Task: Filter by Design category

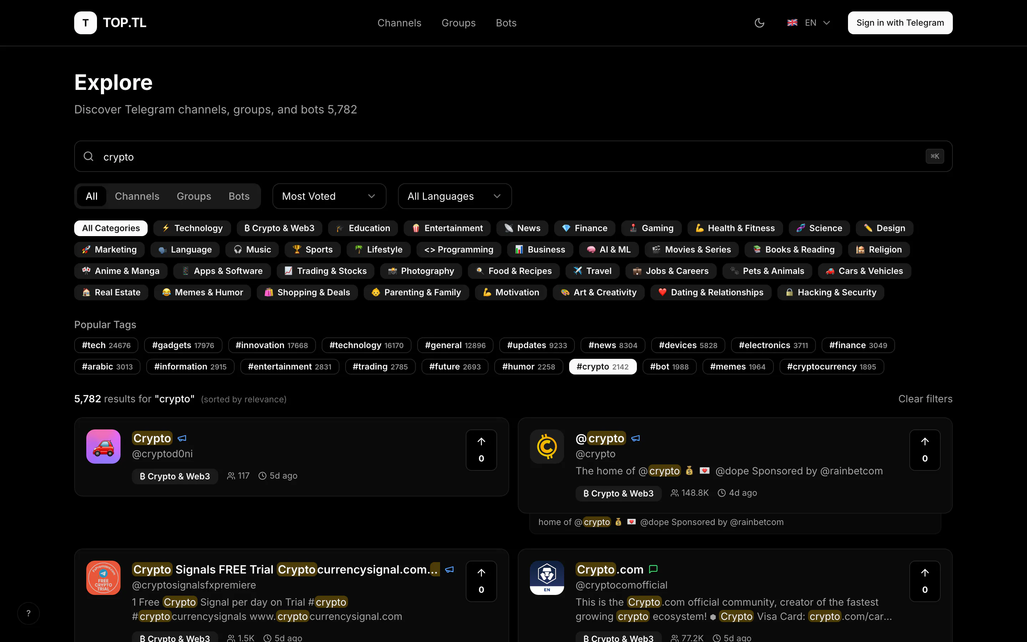Action: tap(885, 228)
